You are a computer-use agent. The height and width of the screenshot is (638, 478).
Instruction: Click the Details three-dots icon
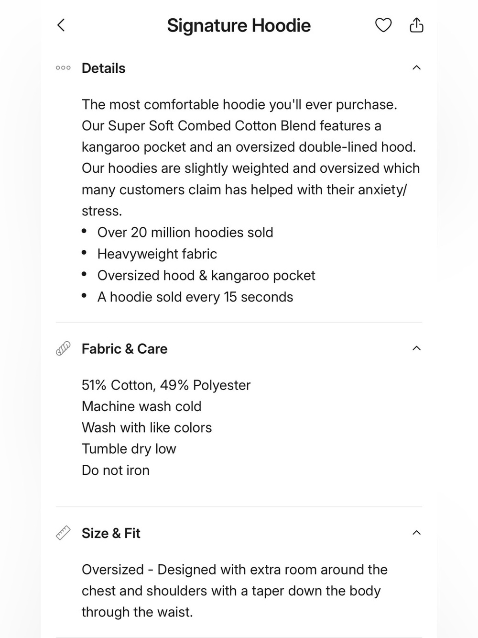click(x=63, y=68)
